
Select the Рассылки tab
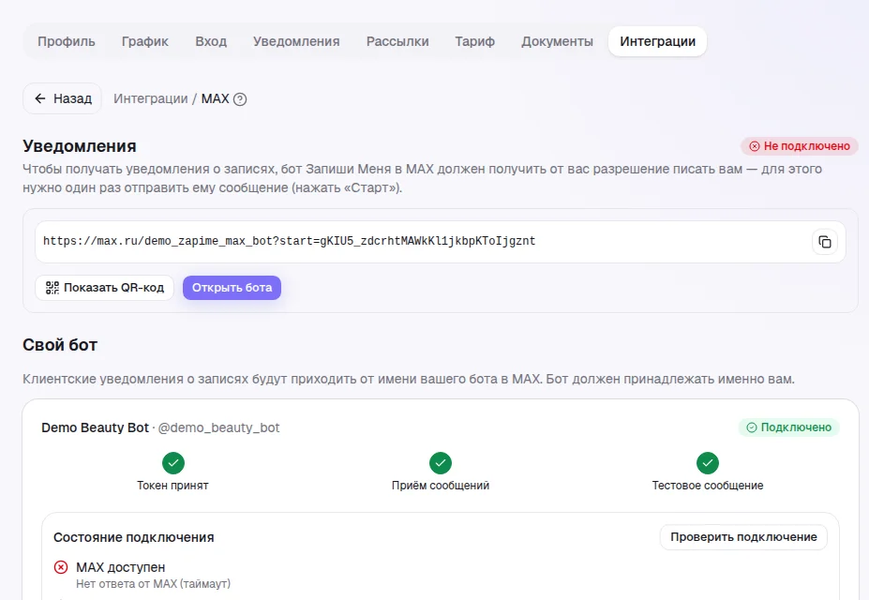click(397, 41)
